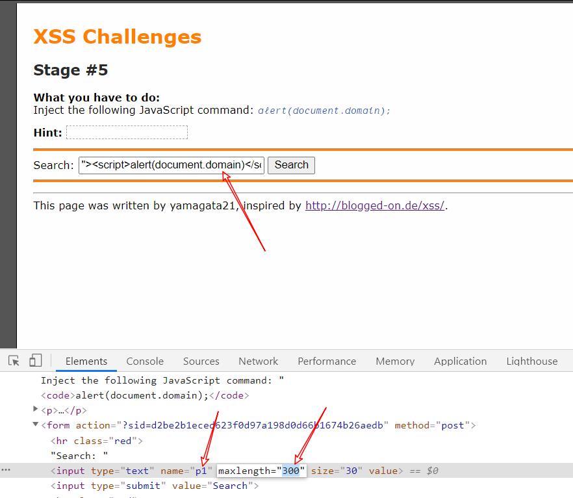573x498 pixels.
Task: Click the alert(document.domain); code on page
Action: tap(324, 111)
